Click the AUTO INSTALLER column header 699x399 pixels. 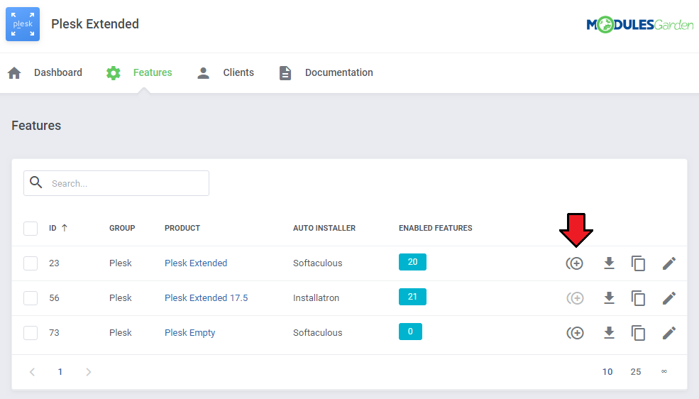point(324,229)
